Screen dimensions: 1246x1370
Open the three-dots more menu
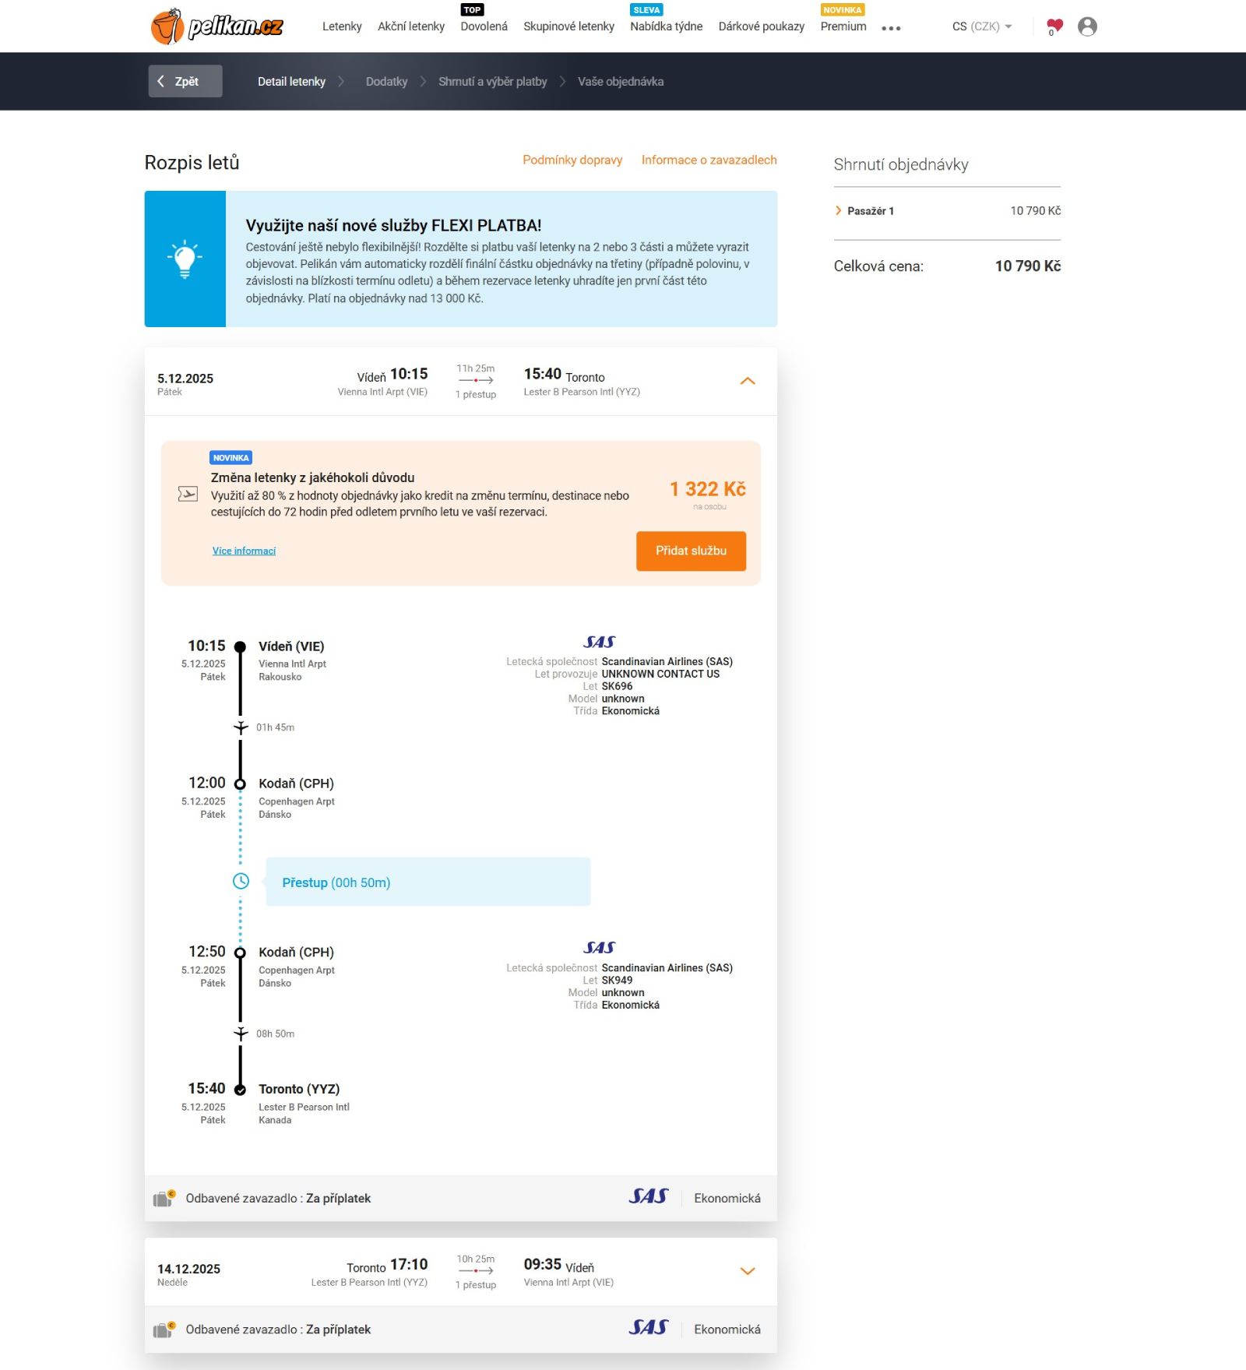click(891, 28)
